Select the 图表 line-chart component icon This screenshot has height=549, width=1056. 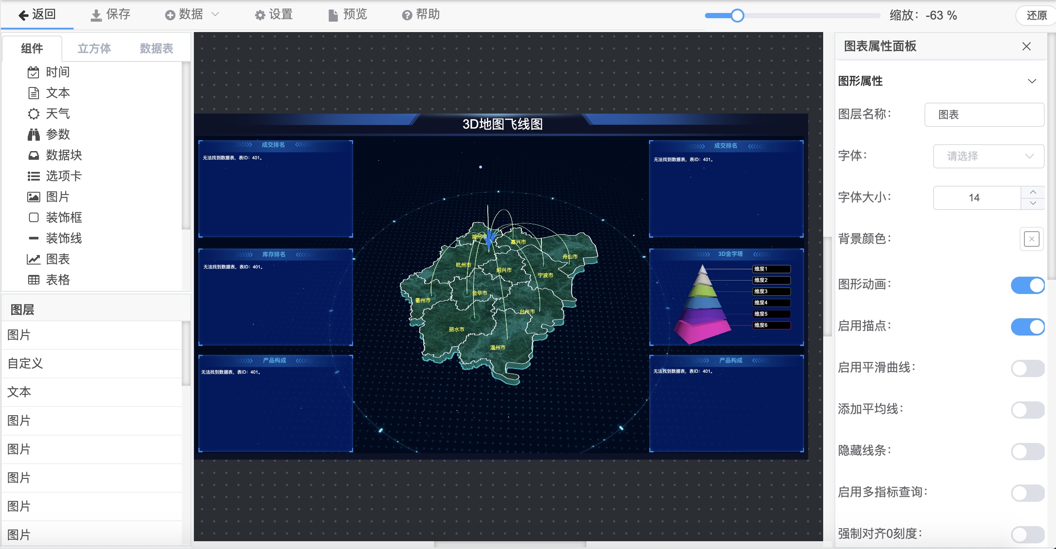click(x=33, y=259)
